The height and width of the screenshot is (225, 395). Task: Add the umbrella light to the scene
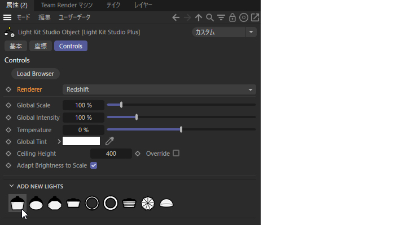147,203
